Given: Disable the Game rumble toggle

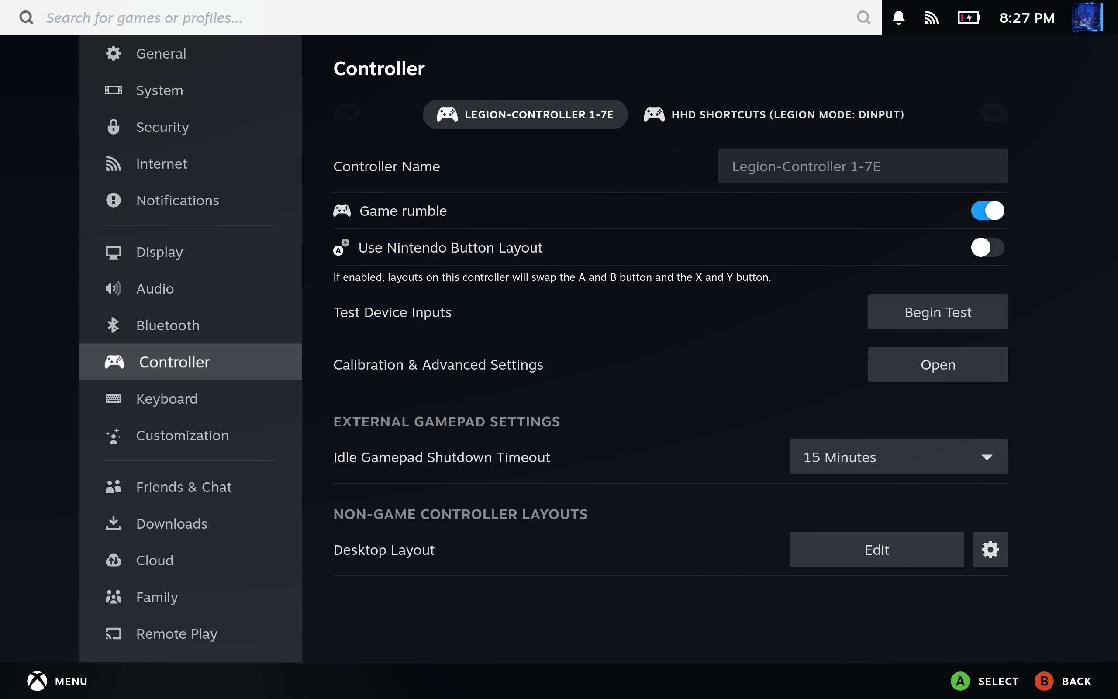Looking at the screenshot, I should (987, 211).
